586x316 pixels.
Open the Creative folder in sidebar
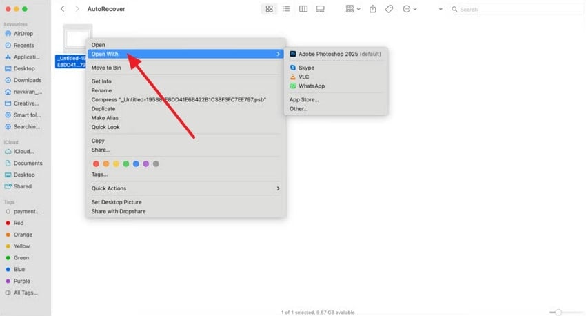point(25,103)
